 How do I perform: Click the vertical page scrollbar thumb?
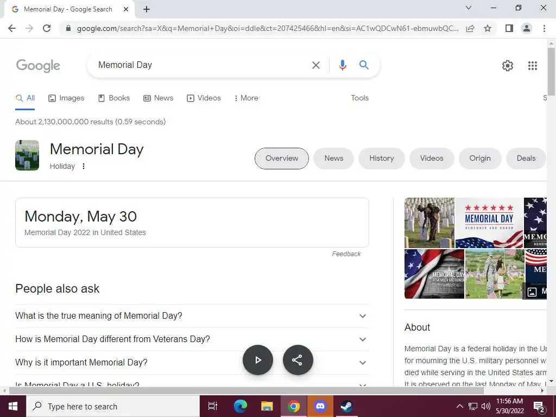[551, 71]
